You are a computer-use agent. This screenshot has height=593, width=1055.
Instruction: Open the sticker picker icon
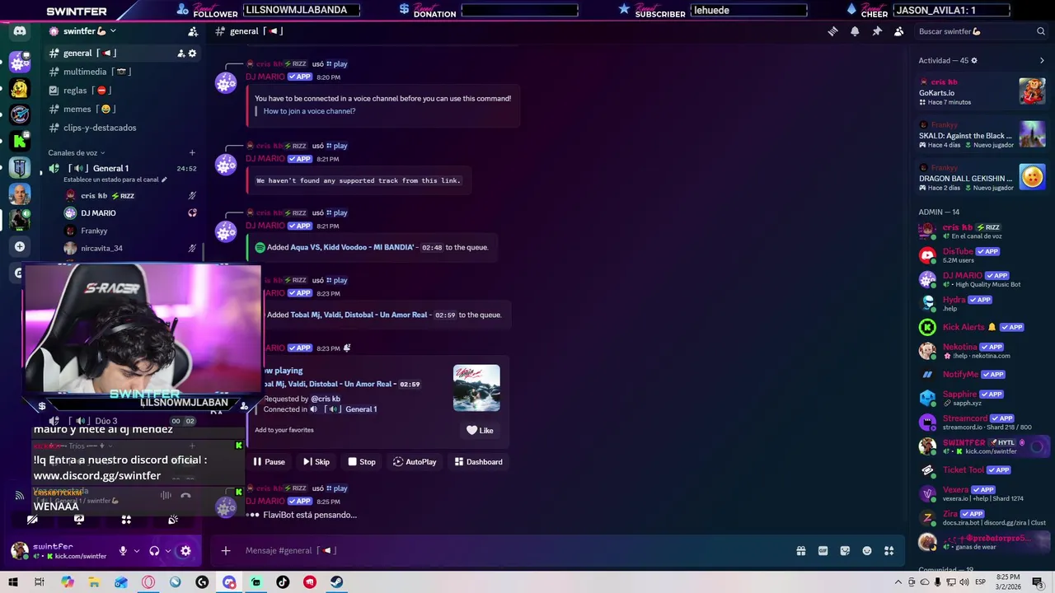point(845,551)
